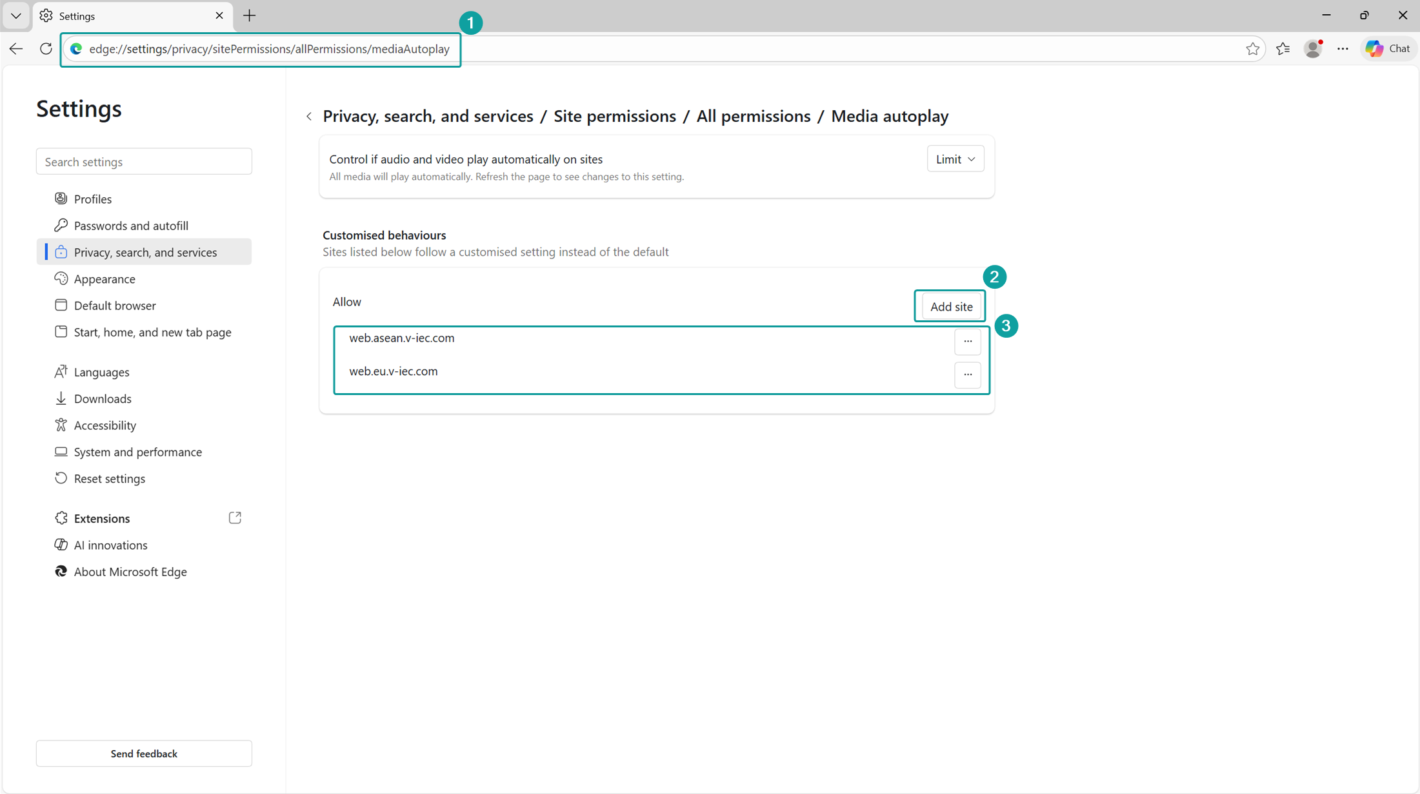Click Site permissions breadcrumb link
1420x794 pixels.
click(x=614, y=116)
